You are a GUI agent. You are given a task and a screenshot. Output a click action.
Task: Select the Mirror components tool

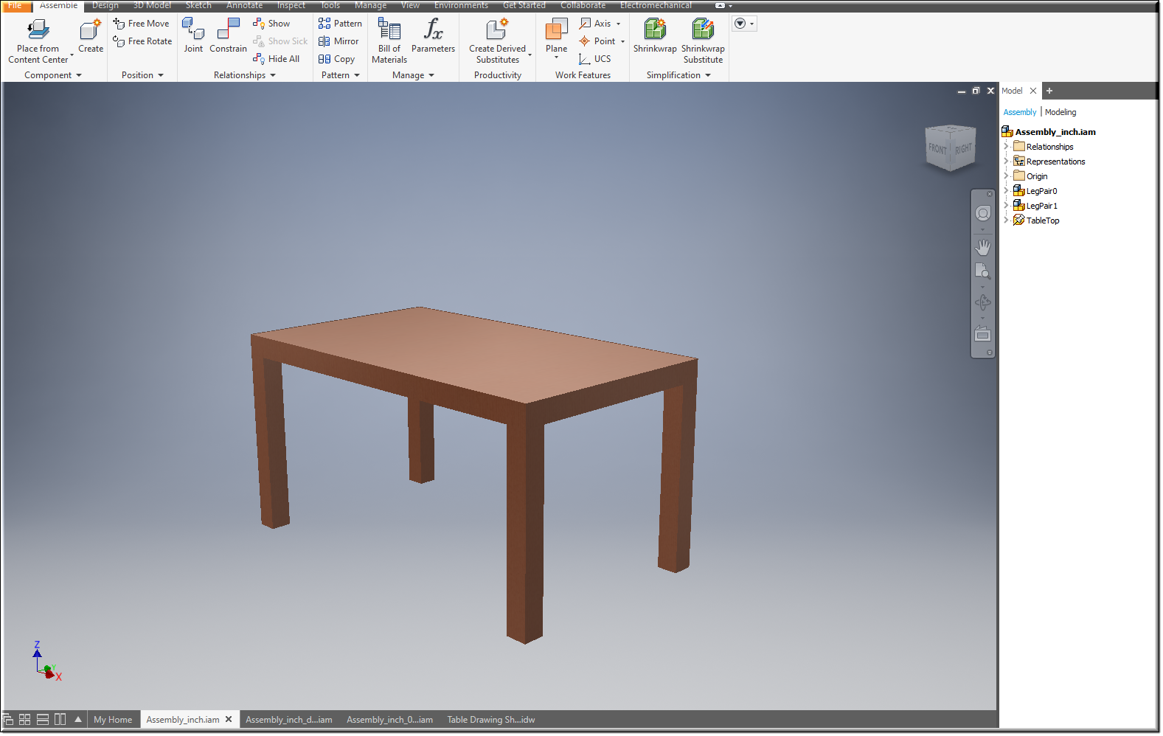tap(339, 41)
